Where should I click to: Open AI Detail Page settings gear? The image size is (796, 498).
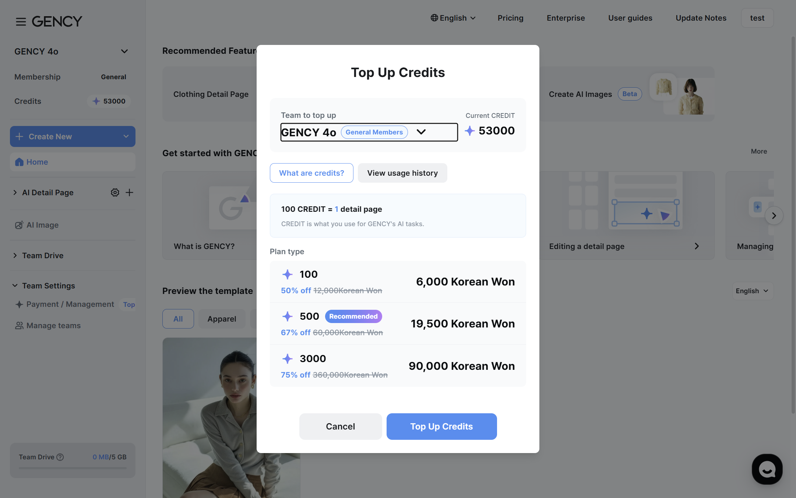coord(115,192)
